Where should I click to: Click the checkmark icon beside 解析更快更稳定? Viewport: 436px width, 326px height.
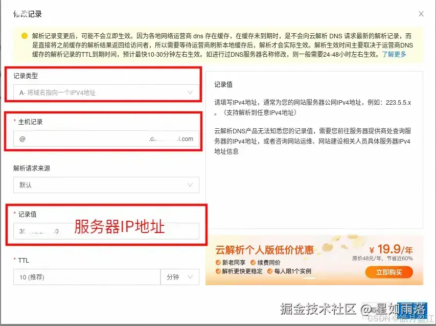pos(218,271)
